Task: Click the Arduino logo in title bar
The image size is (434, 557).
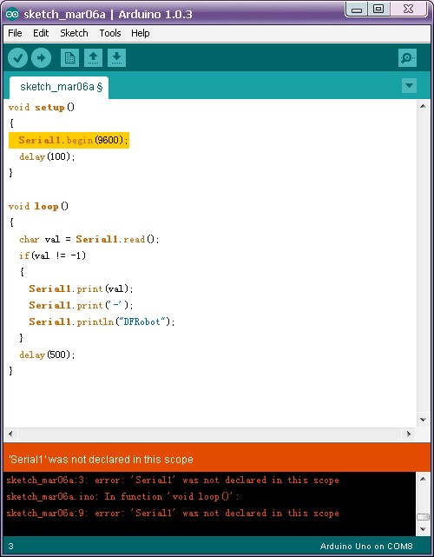Action: [11, 14]
